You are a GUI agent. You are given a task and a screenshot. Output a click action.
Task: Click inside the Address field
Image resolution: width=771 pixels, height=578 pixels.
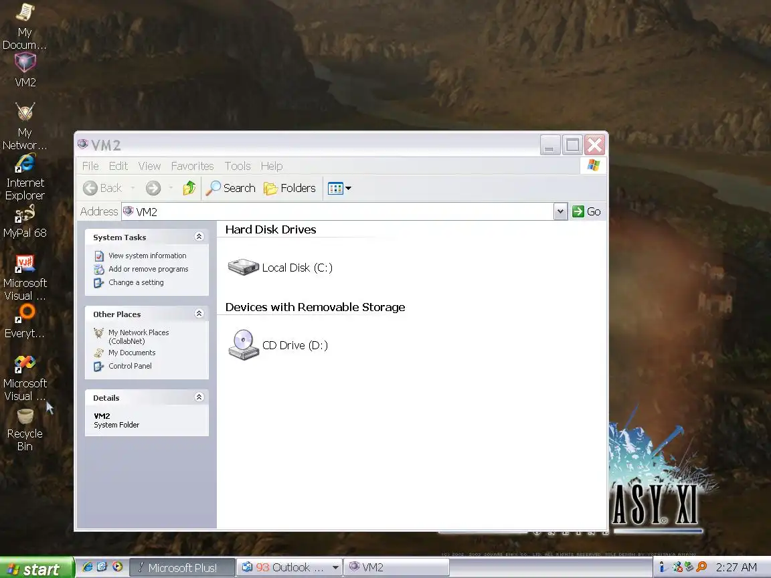point(337,212)
